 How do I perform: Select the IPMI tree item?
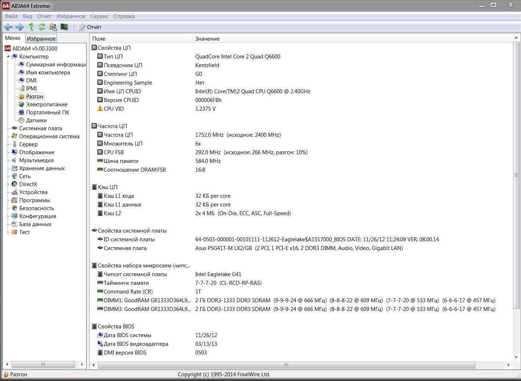(31, 88)
